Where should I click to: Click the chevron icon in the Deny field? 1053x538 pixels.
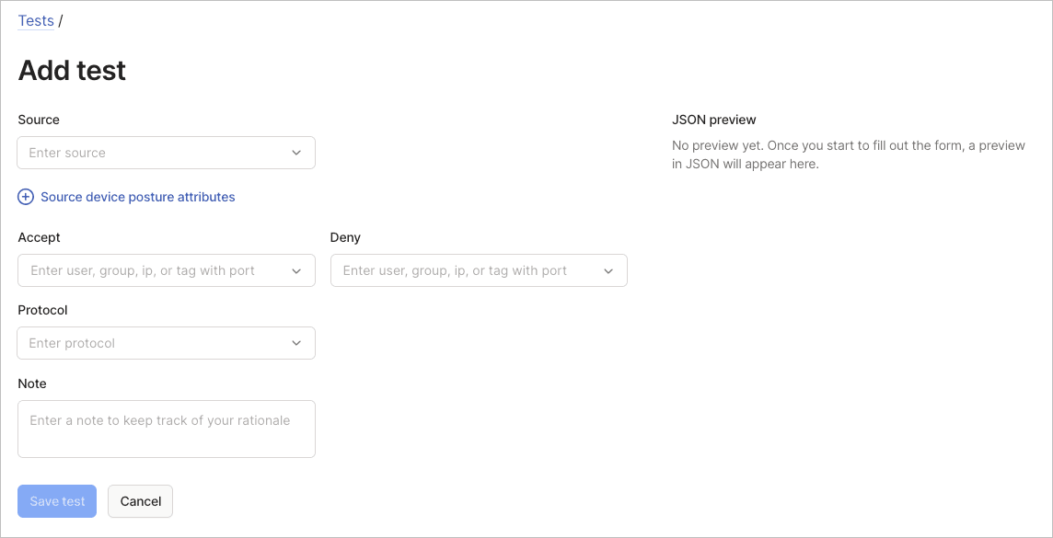607,269
